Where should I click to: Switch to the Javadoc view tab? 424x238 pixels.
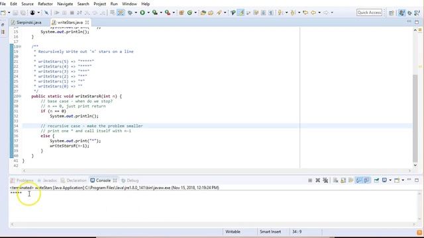pyautogui.click(x=47, y=180)
